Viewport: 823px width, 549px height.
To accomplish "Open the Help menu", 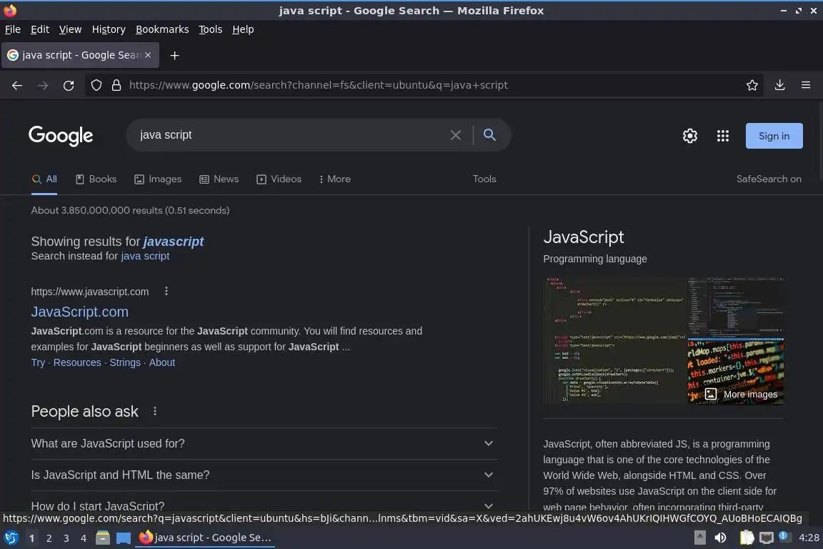I will (243, 29).
